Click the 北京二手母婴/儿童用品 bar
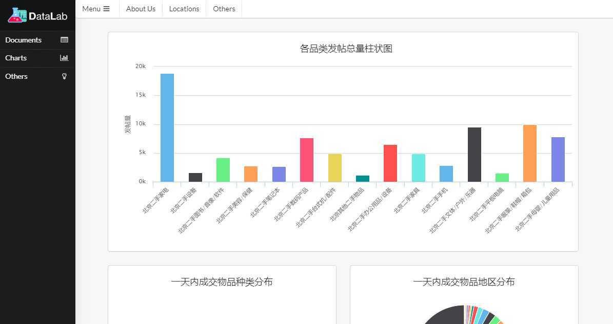 (558, 160)
